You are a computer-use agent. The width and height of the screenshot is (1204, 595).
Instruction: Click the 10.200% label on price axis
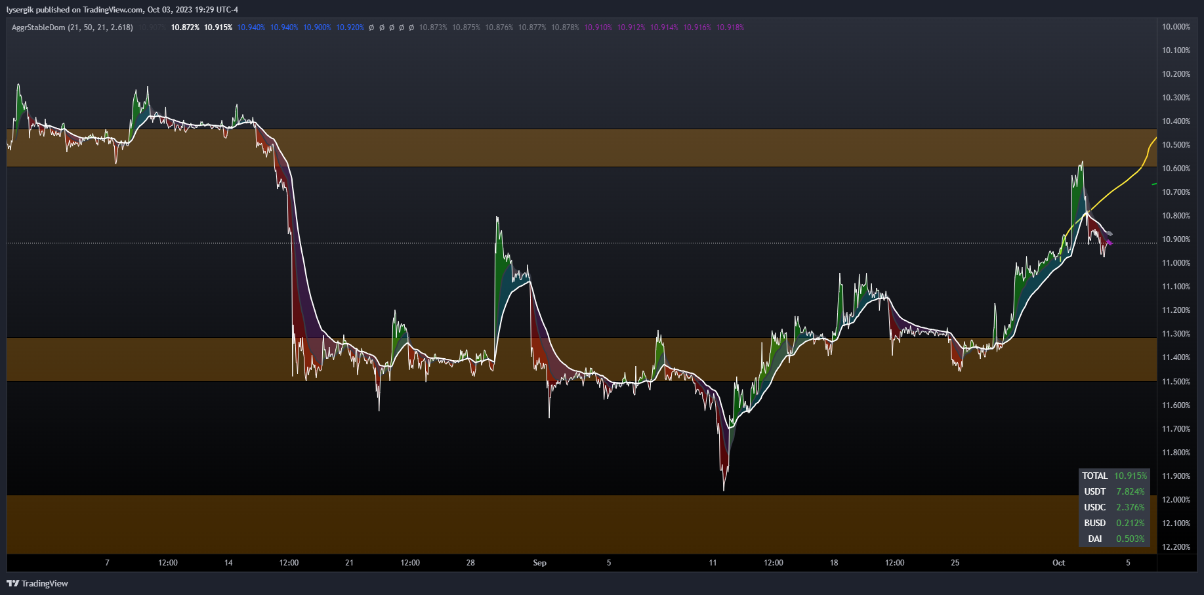tap(1176, 74)
